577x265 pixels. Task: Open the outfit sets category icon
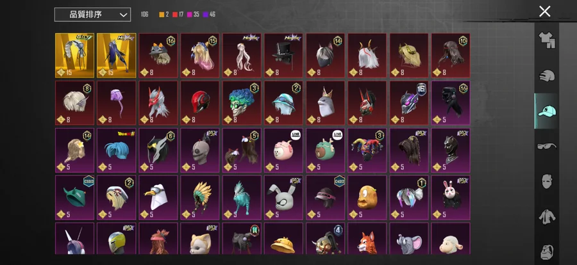click(x=546, y=40)
